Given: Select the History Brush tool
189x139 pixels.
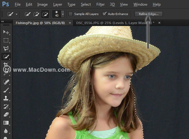Looking at the screenshot, I should tap(6, 106).
